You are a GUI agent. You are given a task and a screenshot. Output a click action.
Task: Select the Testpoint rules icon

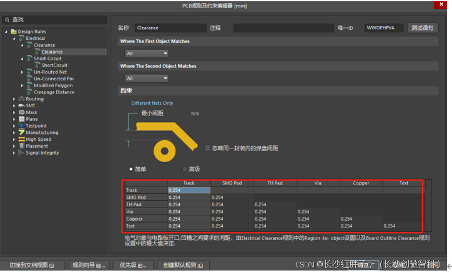click(22, 126)
